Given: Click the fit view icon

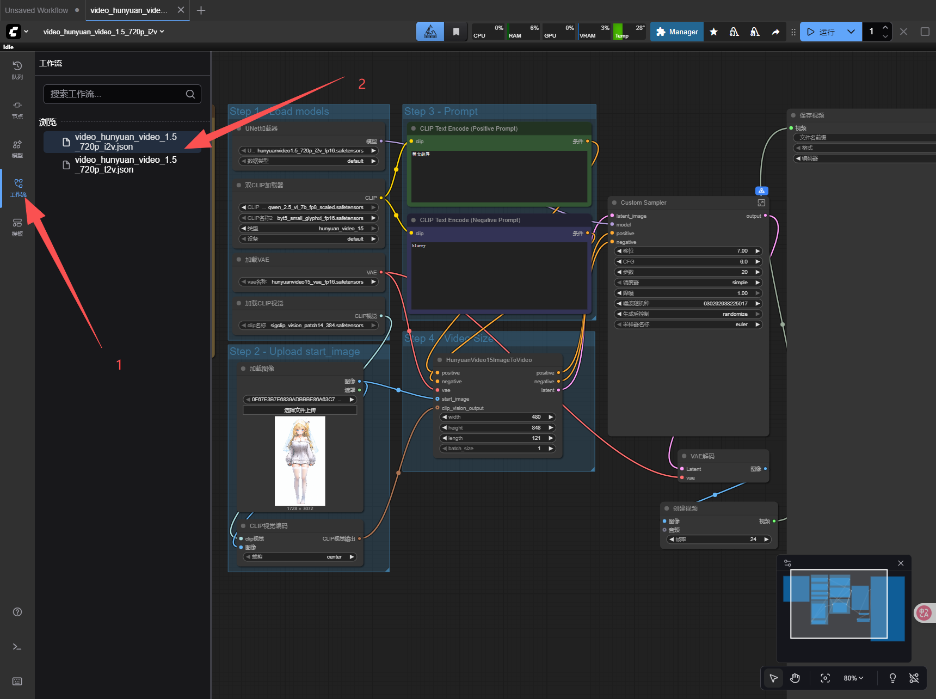Looking at the screenshot, I should coord(825,678).
